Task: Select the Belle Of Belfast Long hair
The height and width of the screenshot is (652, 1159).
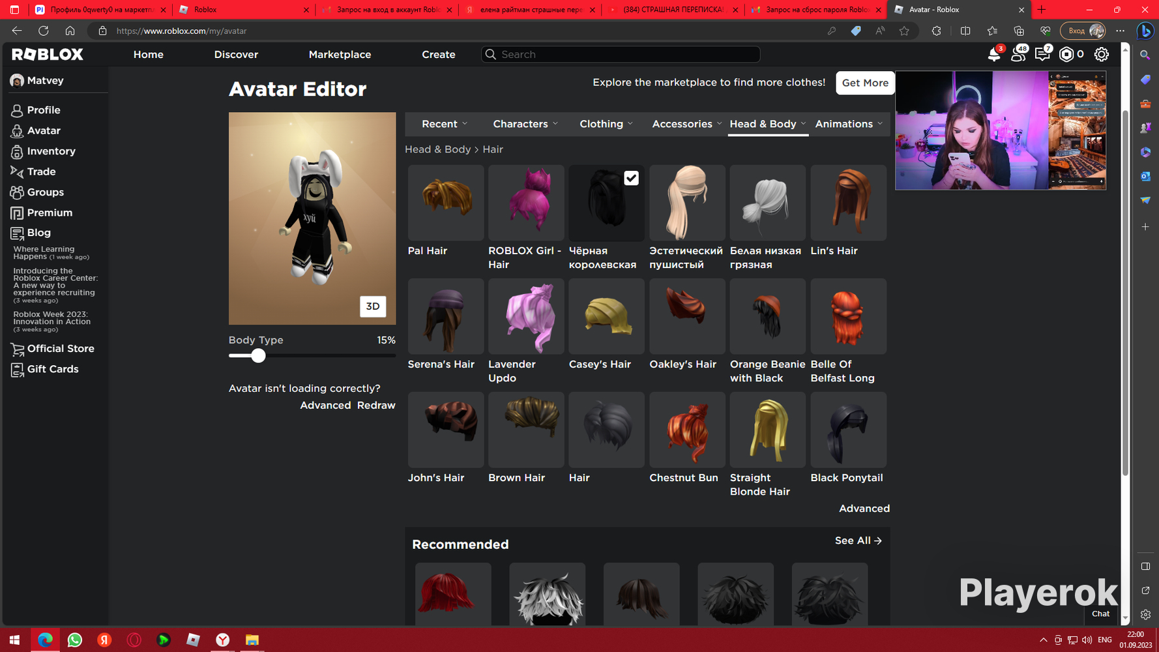Action: 849,316
